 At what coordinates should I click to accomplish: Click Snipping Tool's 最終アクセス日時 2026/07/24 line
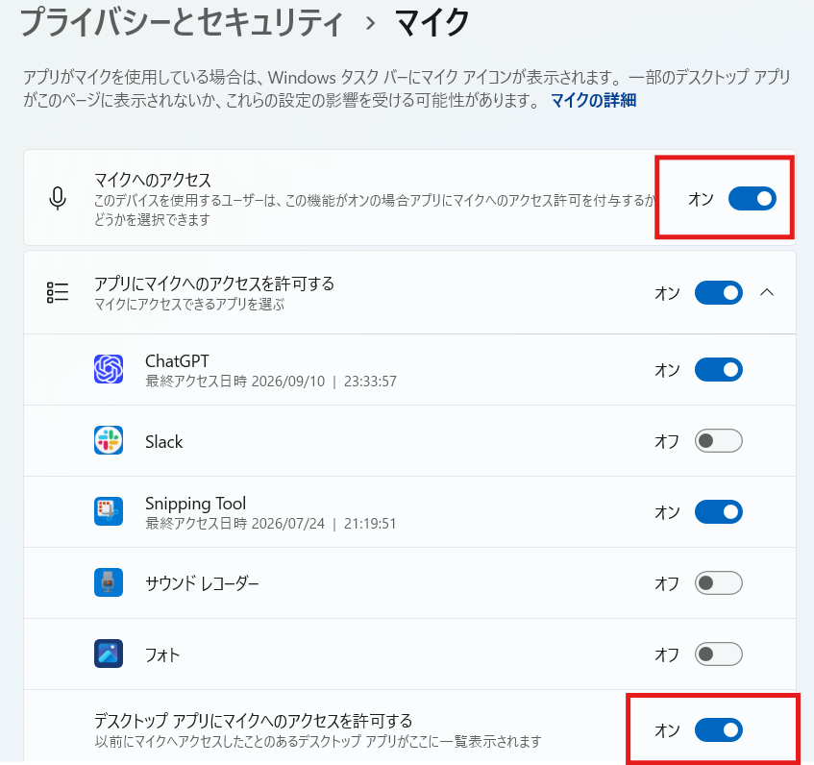270,523
